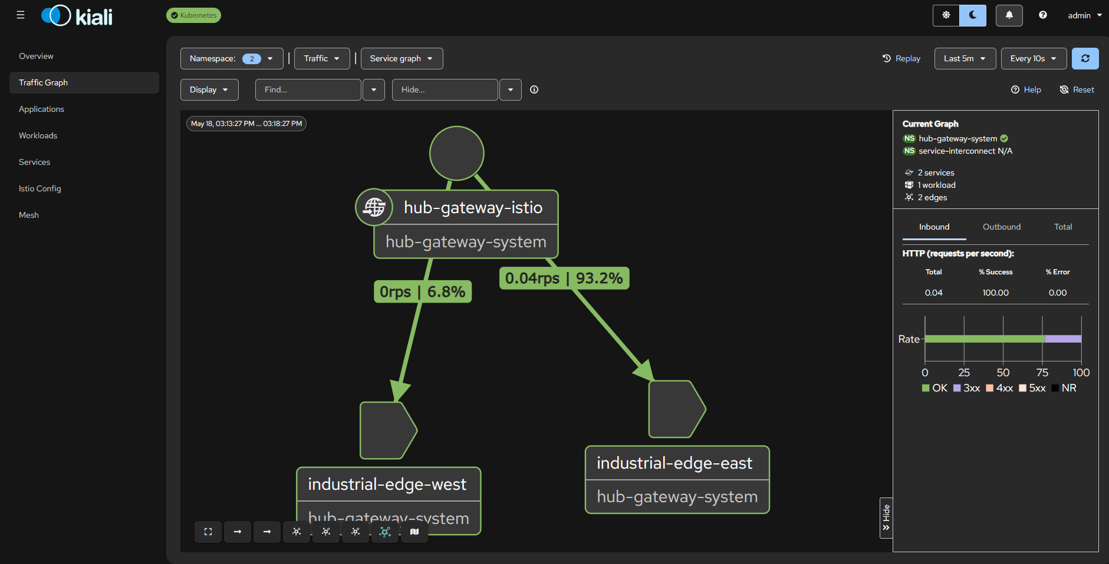Expand the Namespace selector dropdown
Viewport: 1109px width, 564px height.
click(x=232, y=58)
